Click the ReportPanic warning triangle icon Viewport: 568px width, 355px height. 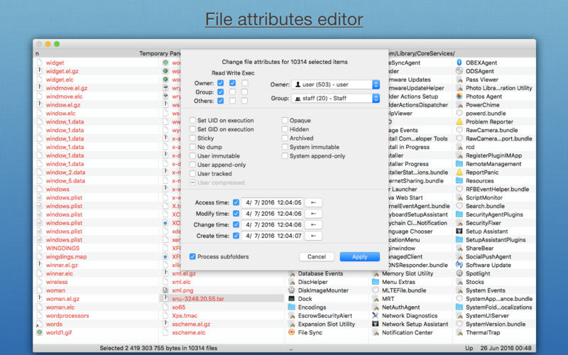459,172
